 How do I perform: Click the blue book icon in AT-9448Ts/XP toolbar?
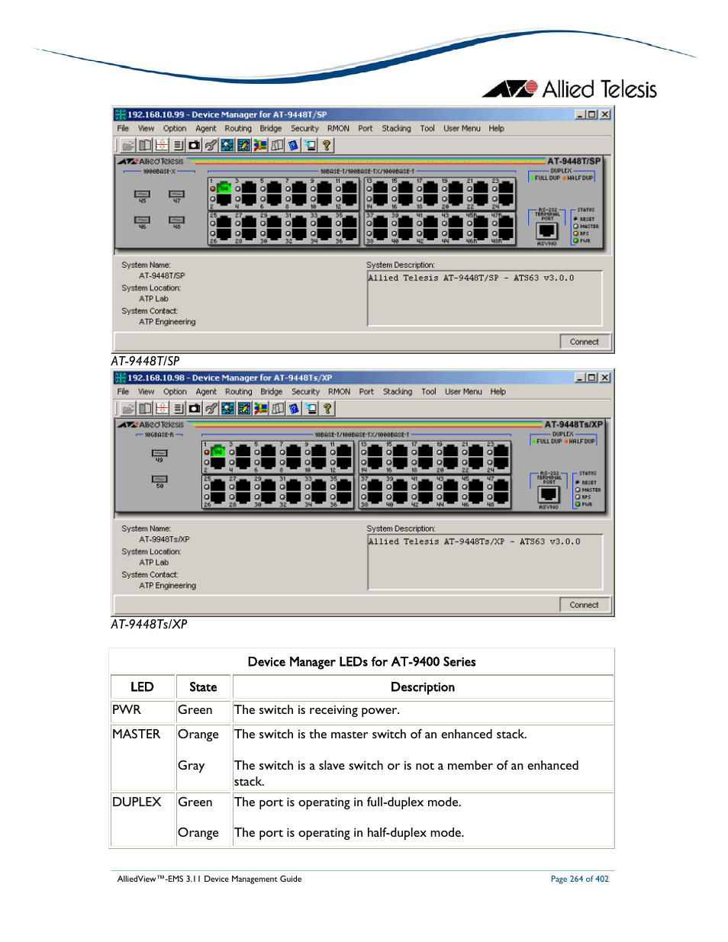click(295, 408)
